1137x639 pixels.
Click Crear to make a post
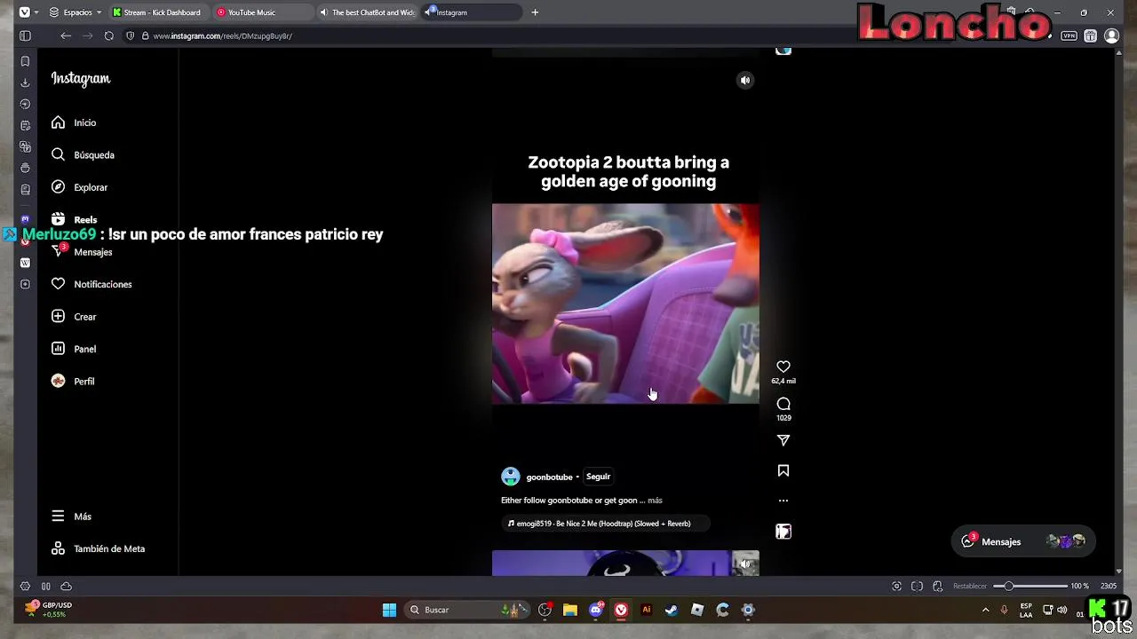pyautogui.click(x=74, y=317)
